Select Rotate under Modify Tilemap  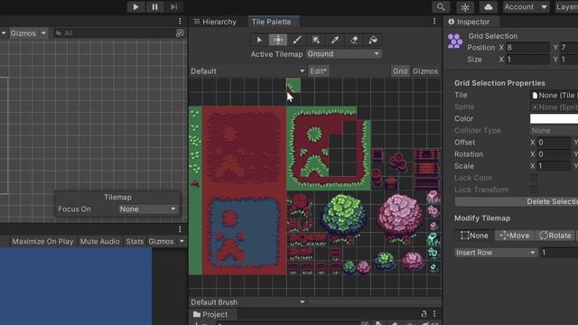pos(555,236)
